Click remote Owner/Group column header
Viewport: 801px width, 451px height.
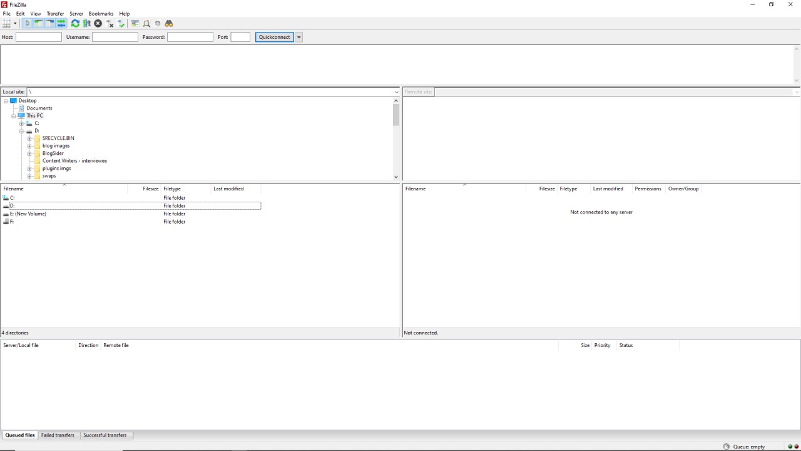pyautogui.click(x=683, y=189)
